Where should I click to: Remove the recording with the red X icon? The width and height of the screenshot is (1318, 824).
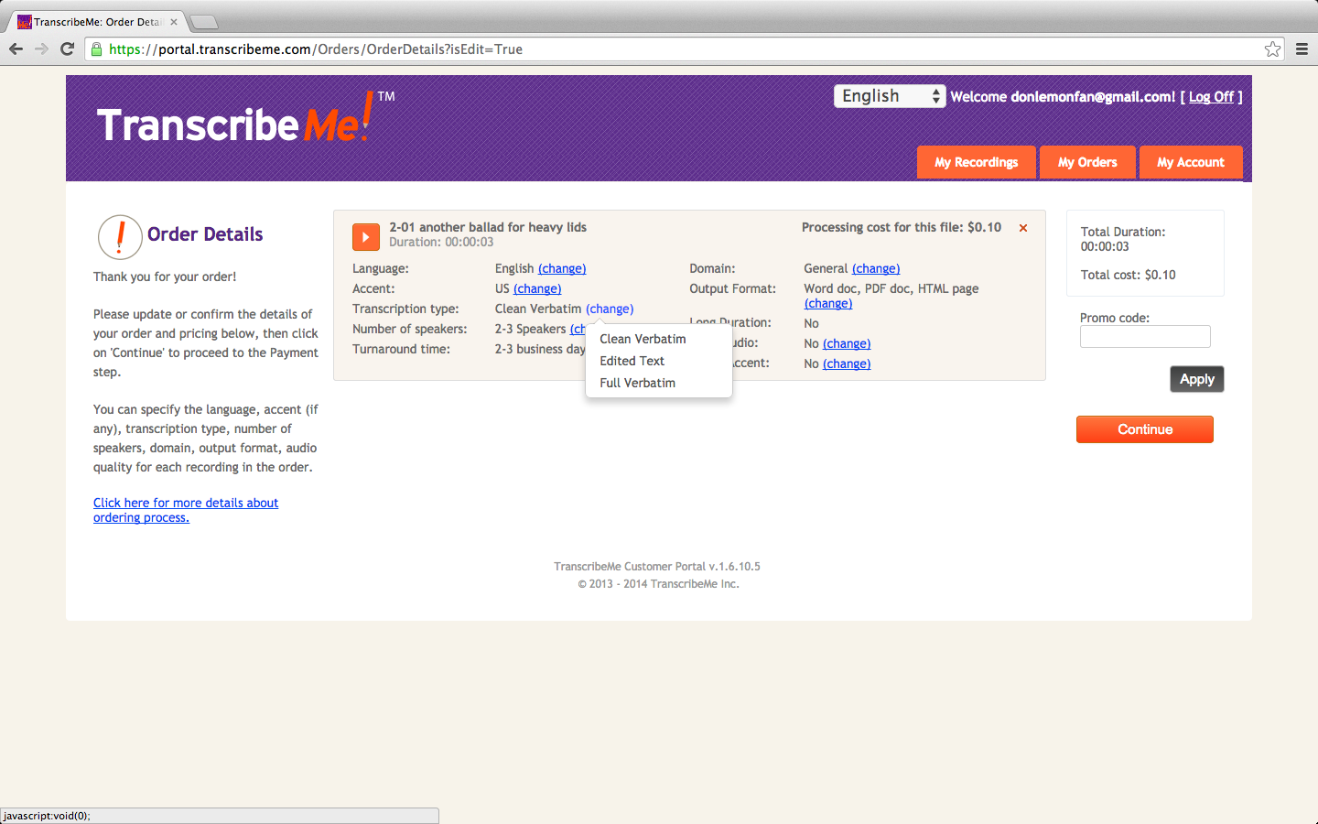point(1023,228)
